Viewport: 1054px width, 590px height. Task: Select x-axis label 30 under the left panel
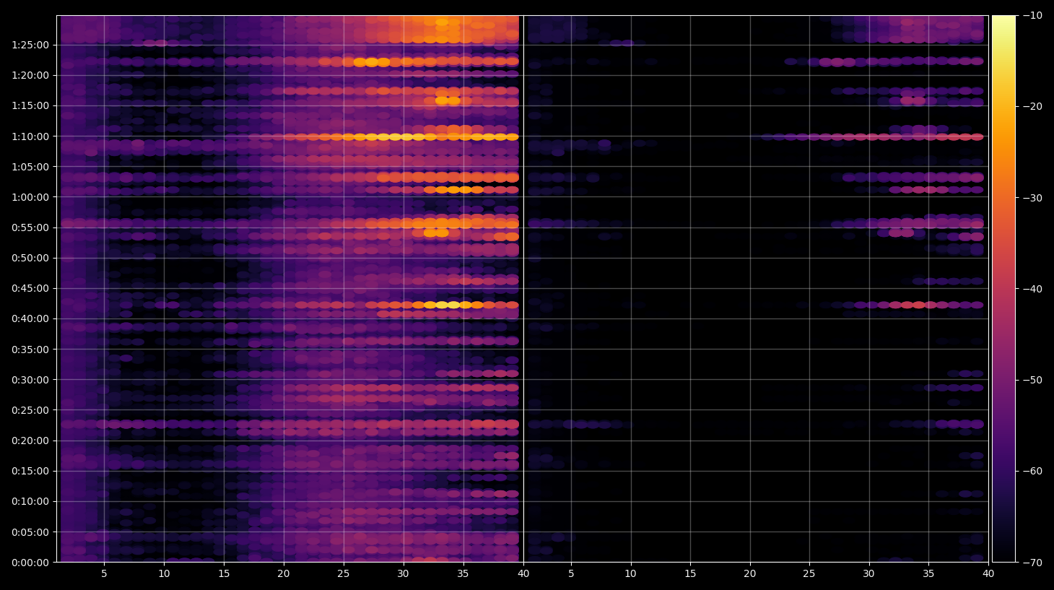(403, 574)
